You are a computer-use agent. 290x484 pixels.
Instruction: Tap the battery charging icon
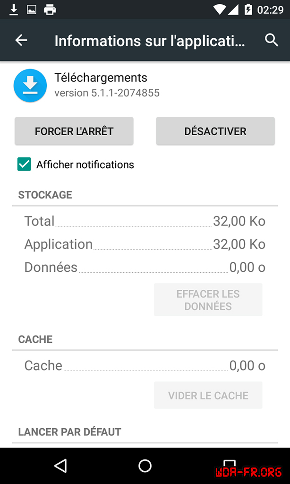(x=248, y=9)
